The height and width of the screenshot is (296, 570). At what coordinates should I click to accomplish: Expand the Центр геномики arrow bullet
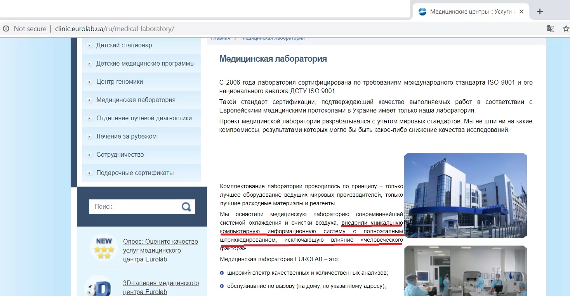[x=90, y=82]
